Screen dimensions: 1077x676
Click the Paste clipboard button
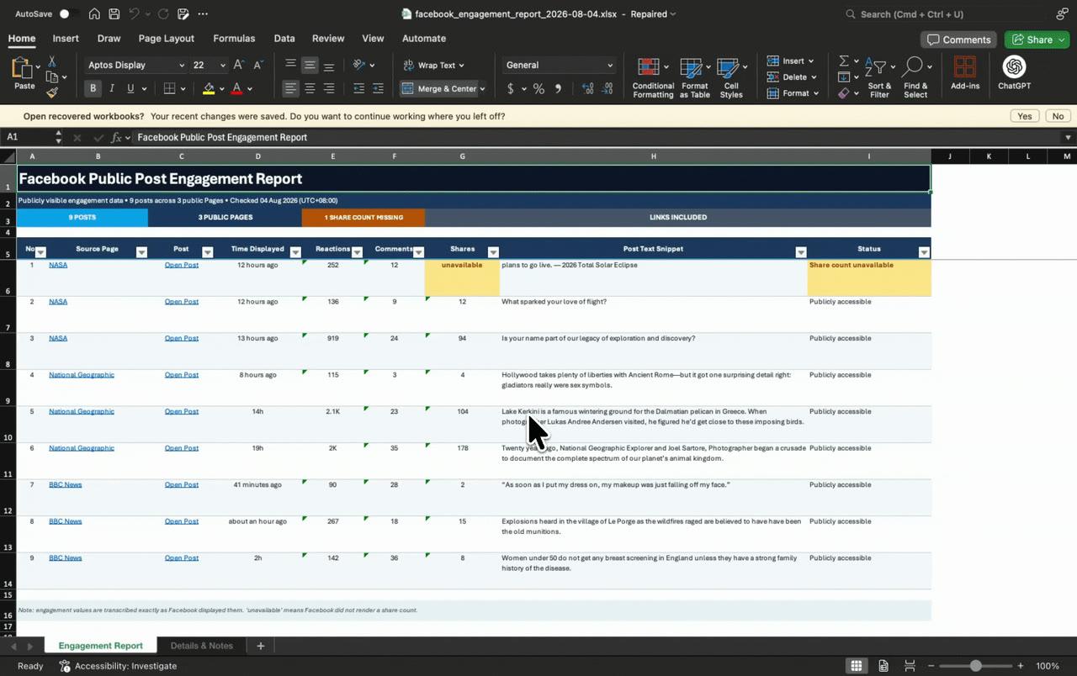pyautogui.click(x=24, y=74)
